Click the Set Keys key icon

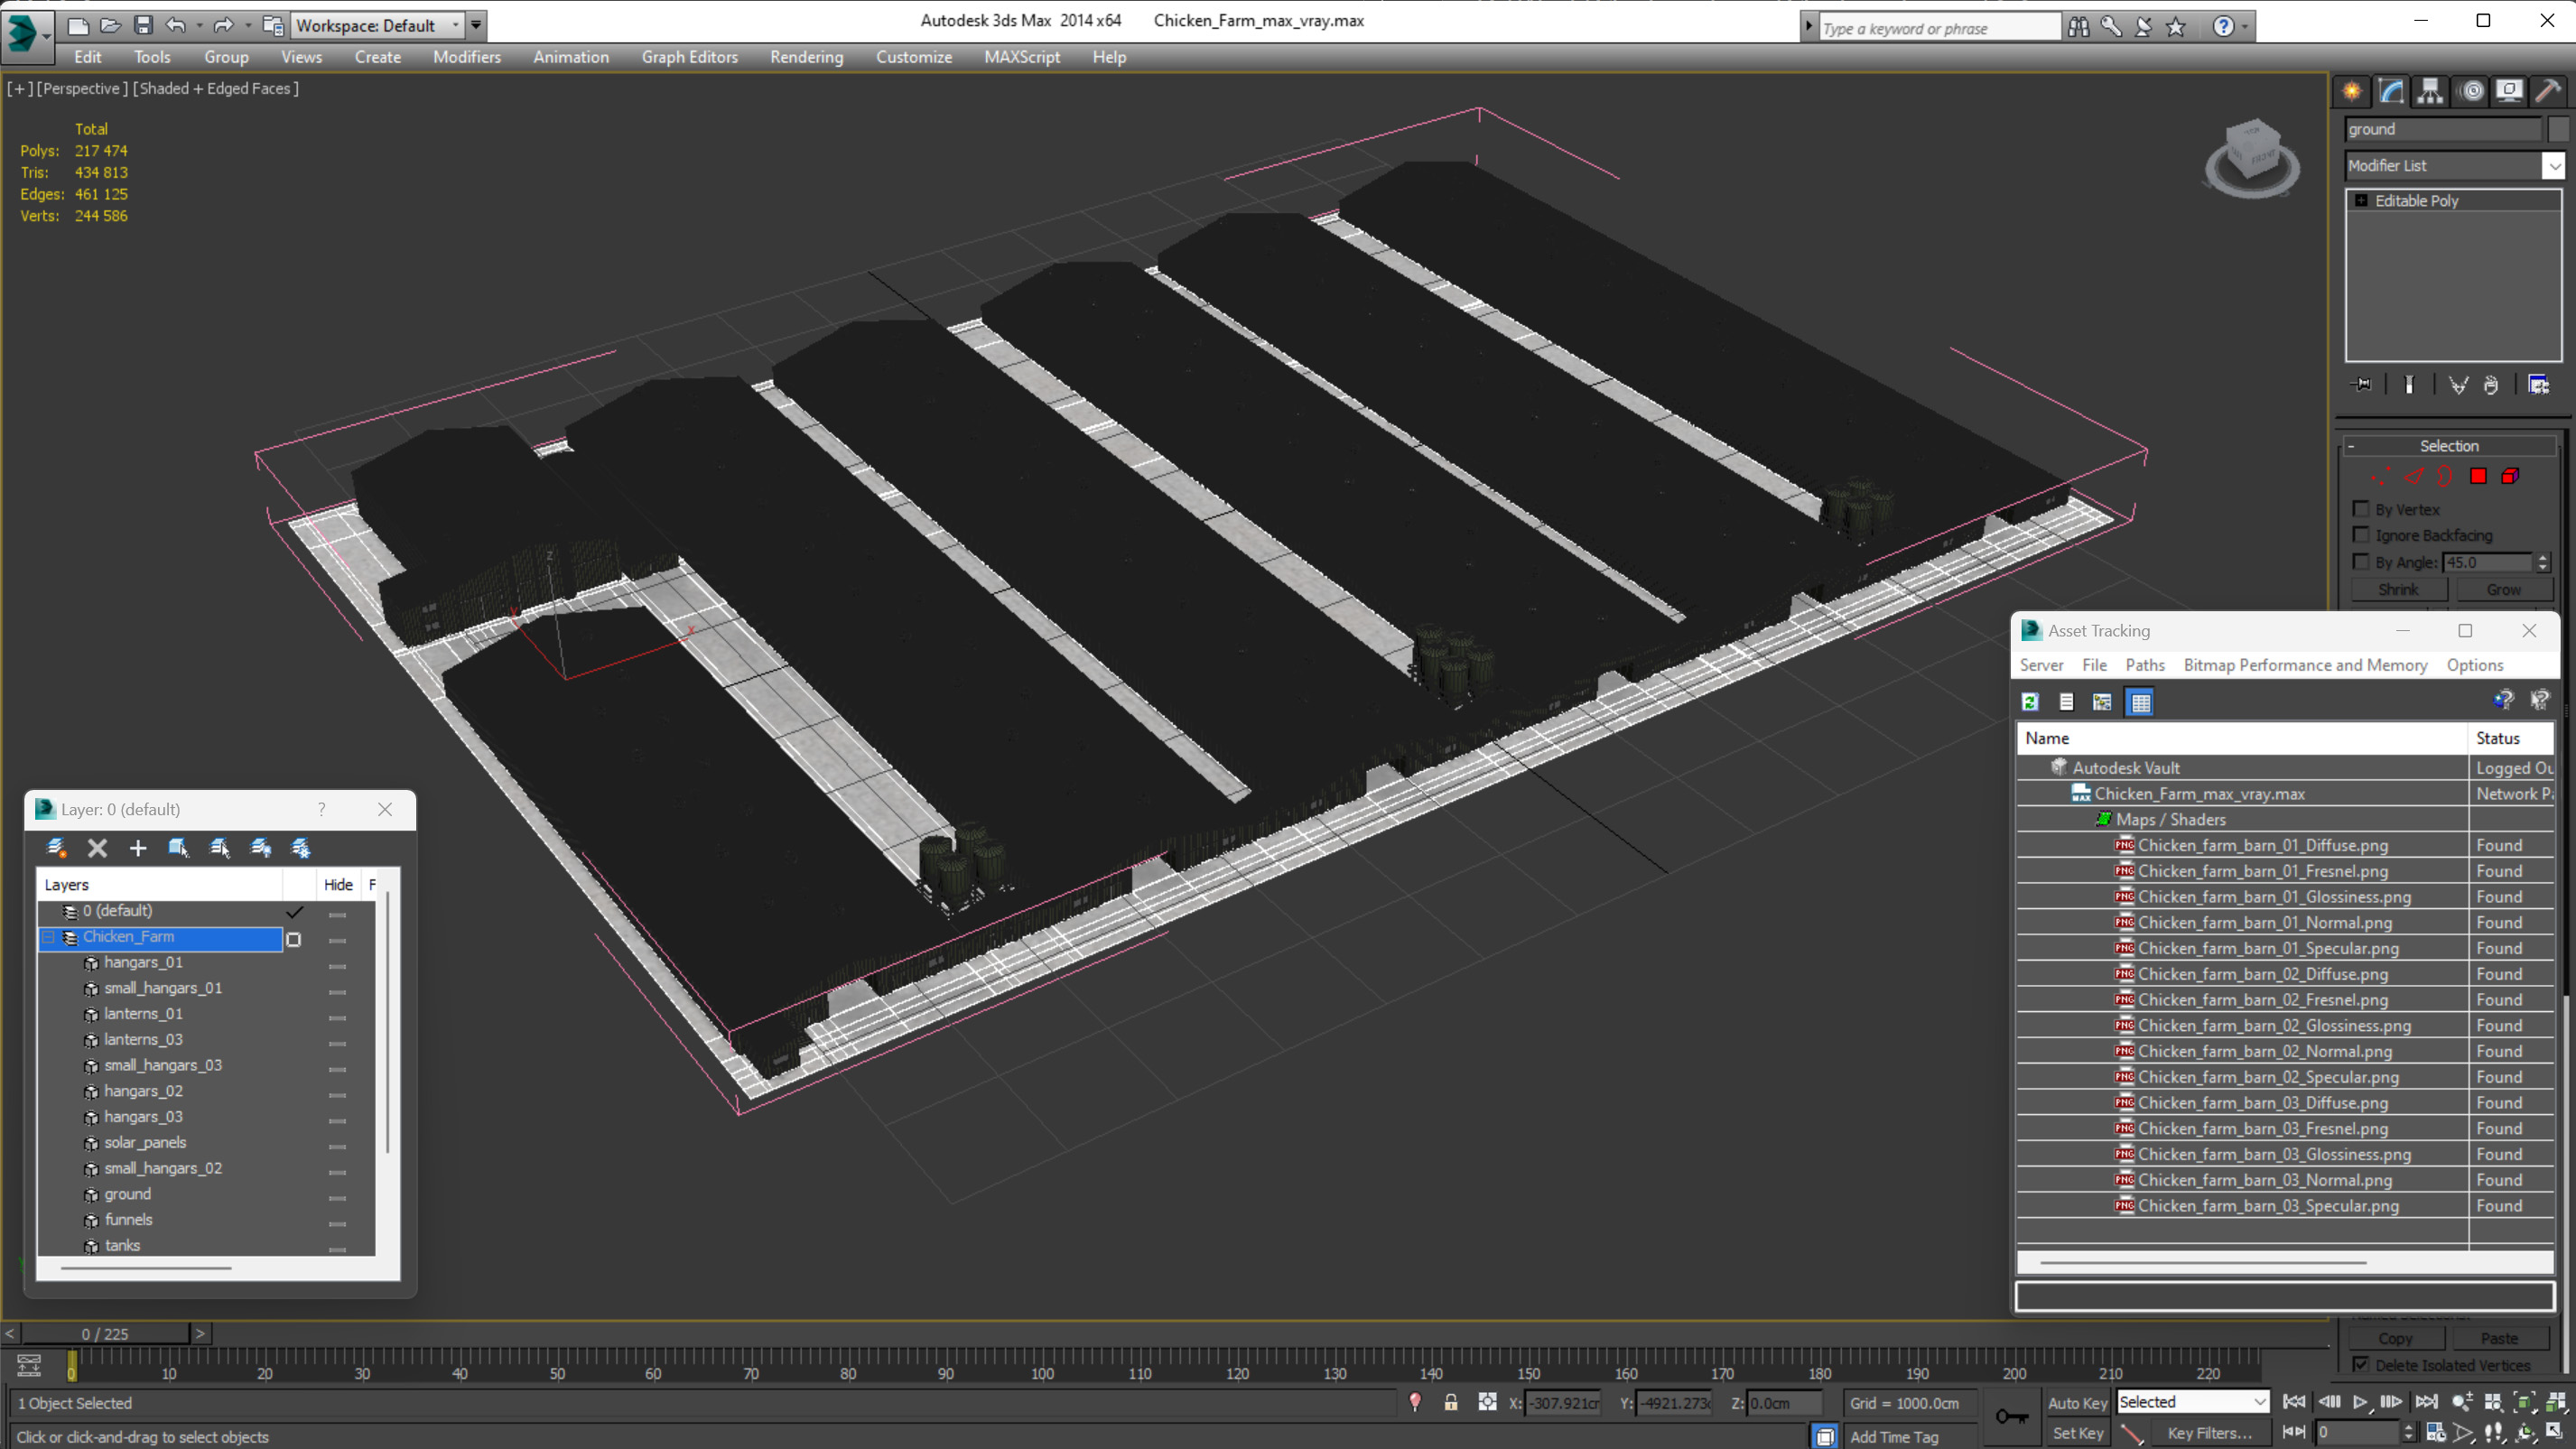2012,1416
